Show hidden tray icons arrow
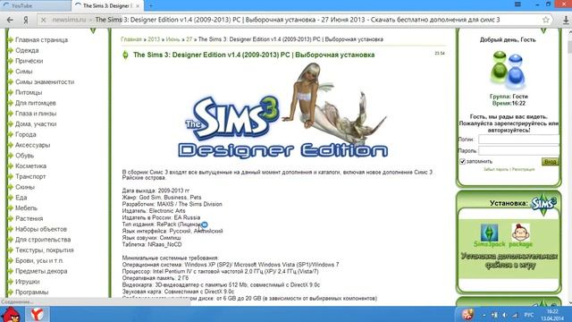 pos(484,315)
